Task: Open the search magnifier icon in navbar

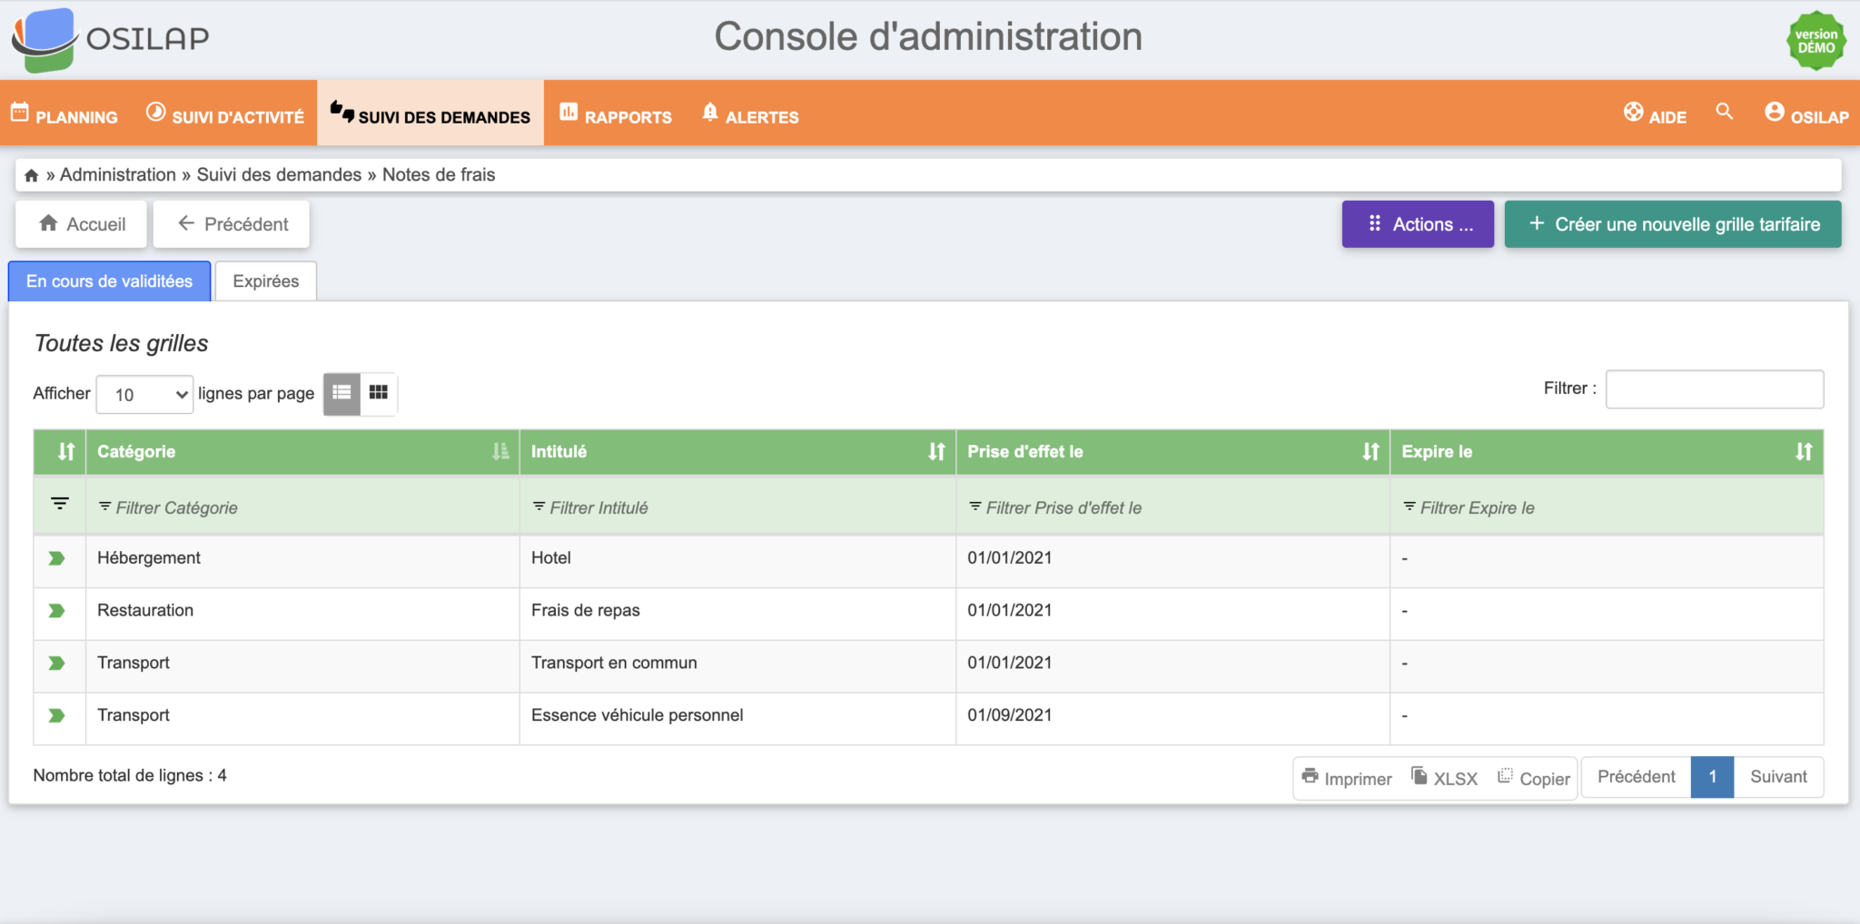Action: (x=1724, y=112)
